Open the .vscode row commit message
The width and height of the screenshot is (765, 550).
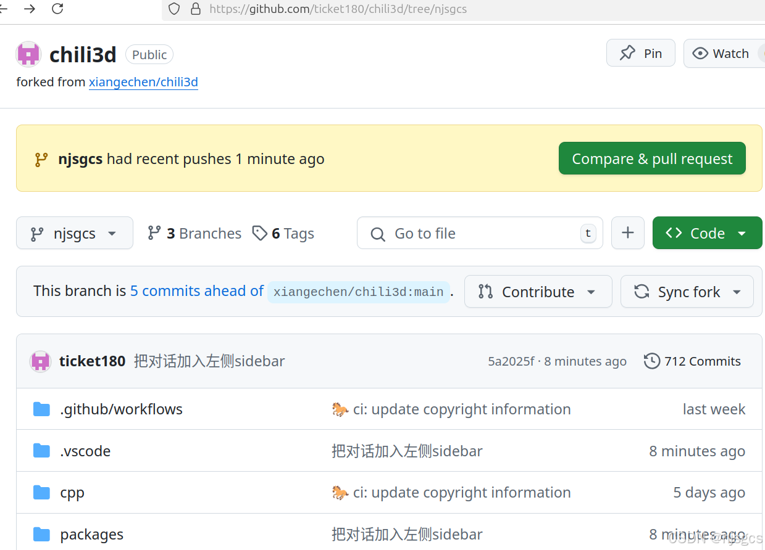(407, 451)
